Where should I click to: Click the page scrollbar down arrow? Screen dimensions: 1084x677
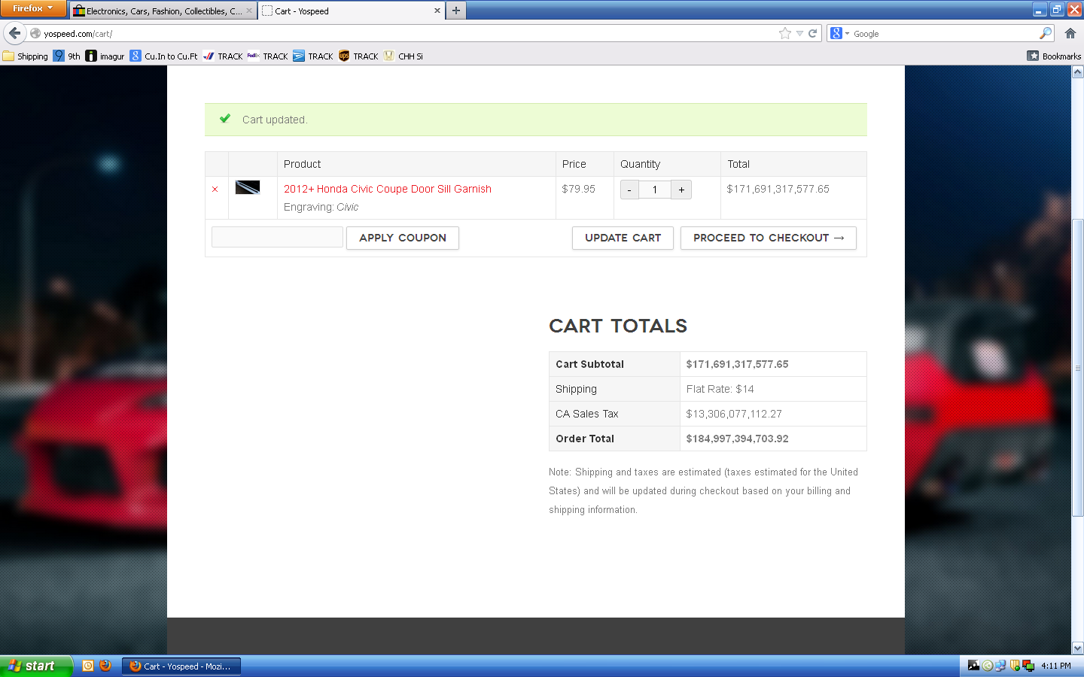pos(1077,648)
